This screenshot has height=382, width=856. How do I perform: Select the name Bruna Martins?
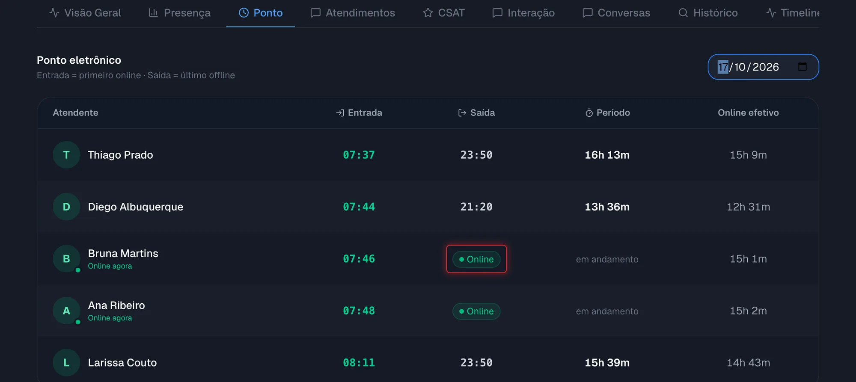[123, 253]
